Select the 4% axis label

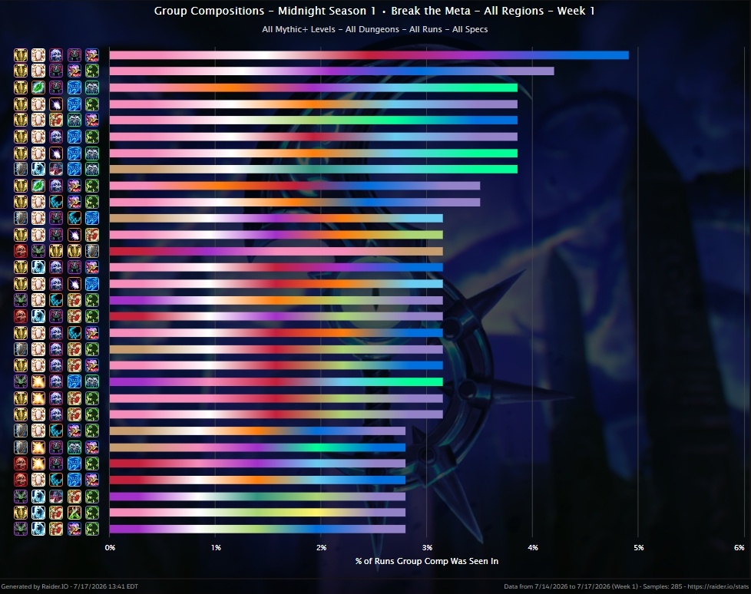(533, 548)
